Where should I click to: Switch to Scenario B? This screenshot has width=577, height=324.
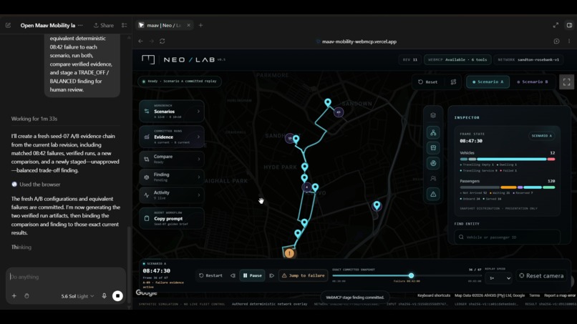(x=532, y=82)
